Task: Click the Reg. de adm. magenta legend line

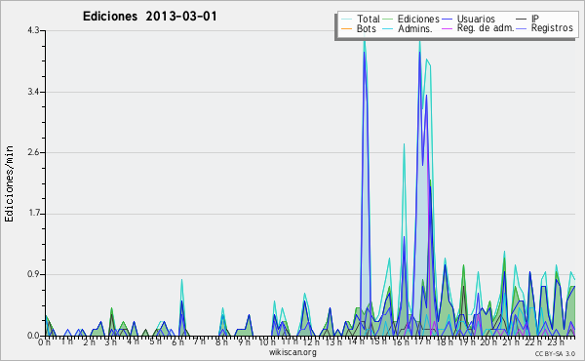Action: tap(447, 28)
